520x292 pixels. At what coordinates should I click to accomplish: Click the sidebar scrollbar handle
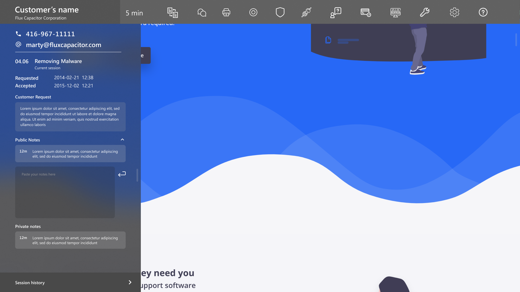(x=137, y=175)
